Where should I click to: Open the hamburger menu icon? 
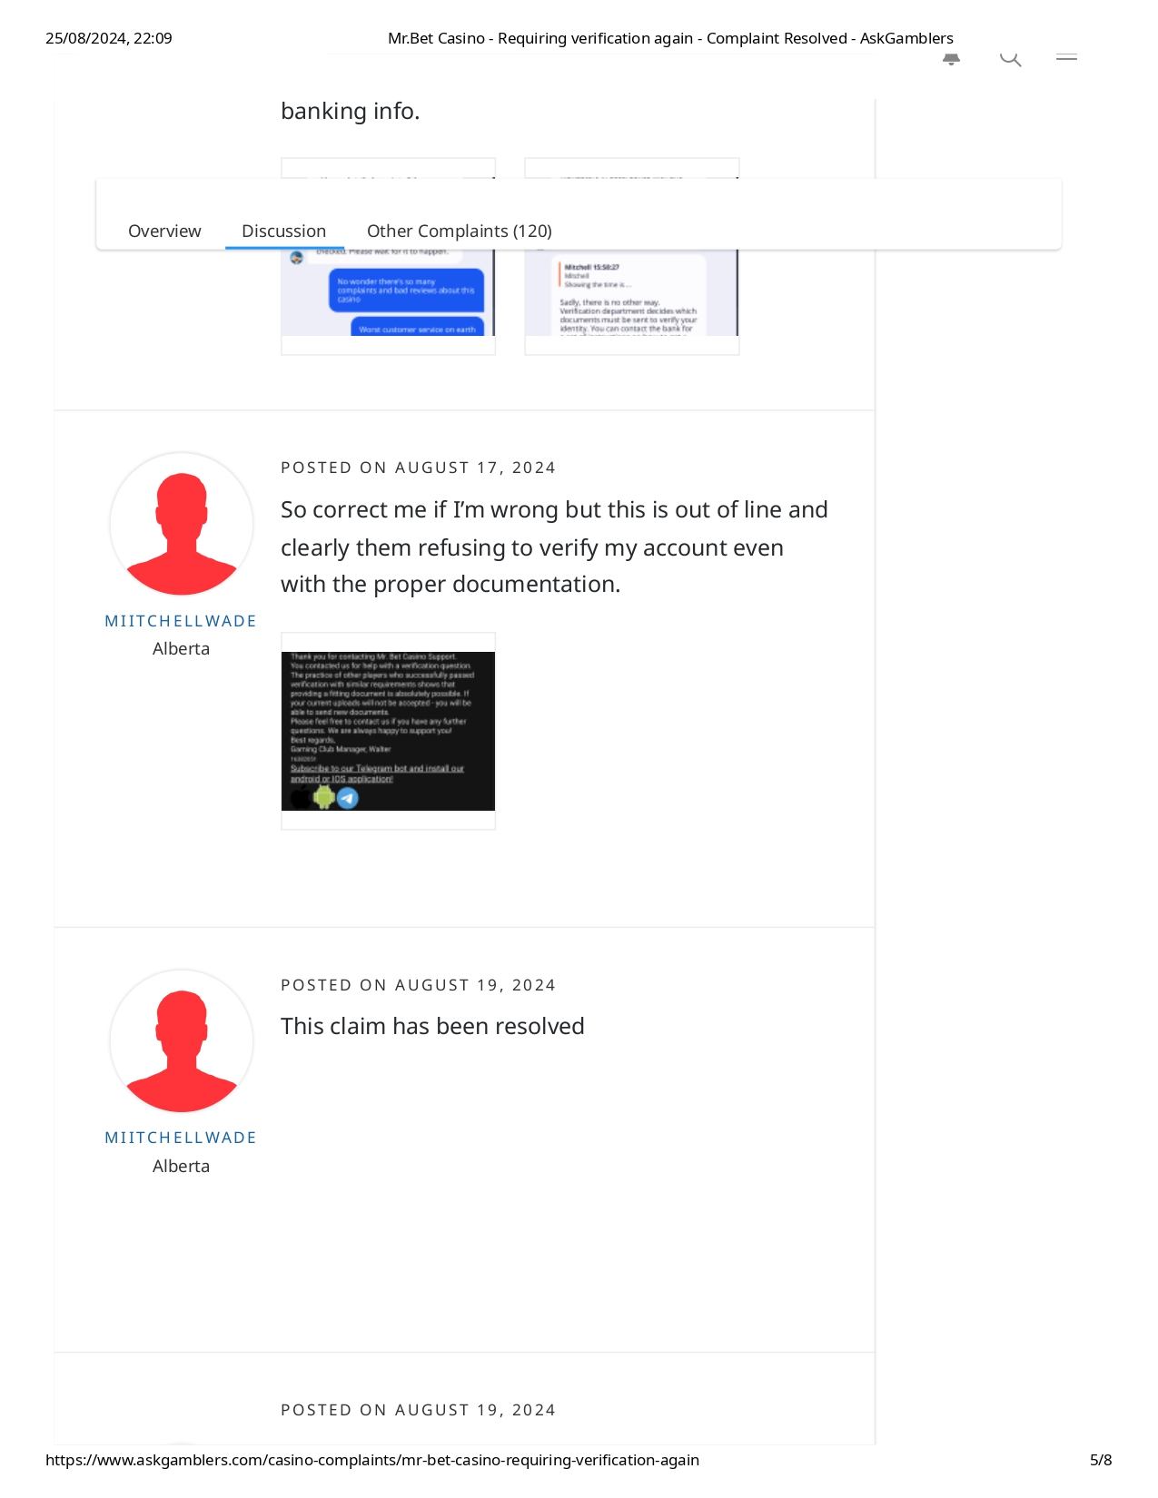[1066, 57]
